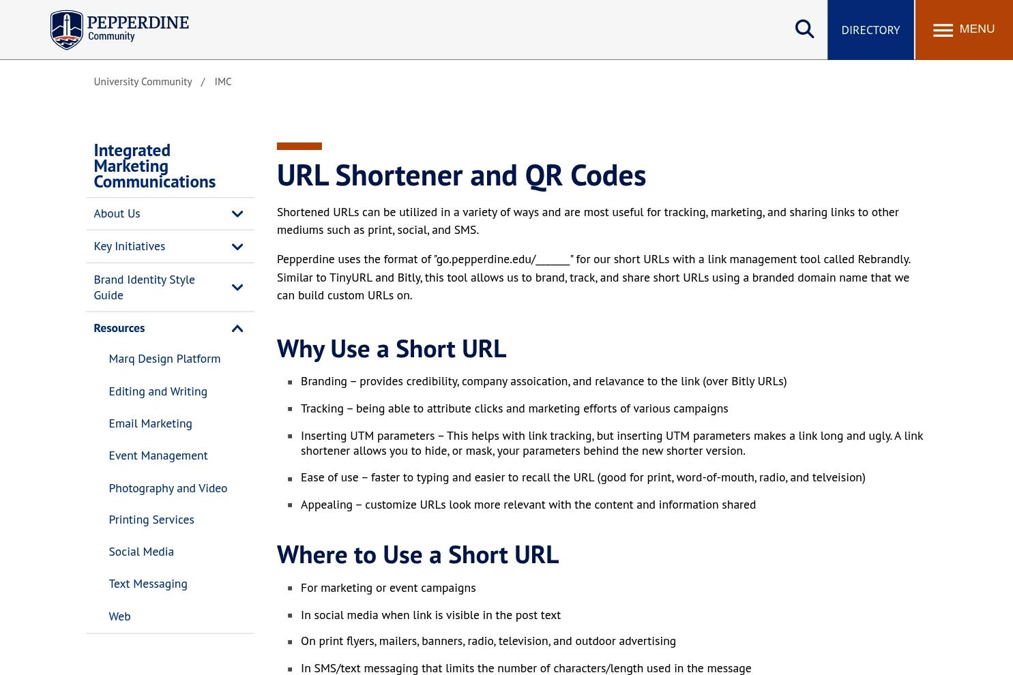This screenshot has width=1013, height=675.
Task: Click the 'Ease of use' bullet text
Action: click(x=583, y=477)
